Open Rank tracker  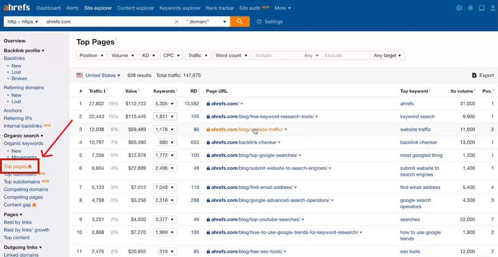[x=220, y=8]
